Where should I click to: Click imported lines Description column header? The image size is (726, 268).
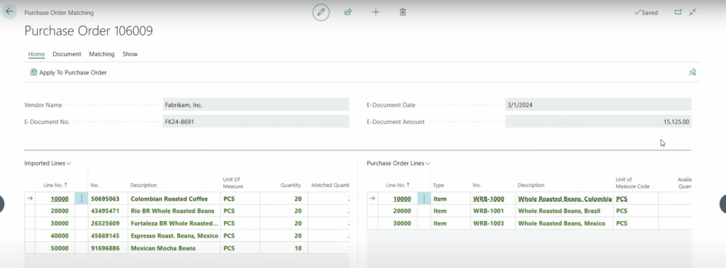[143, 185]
